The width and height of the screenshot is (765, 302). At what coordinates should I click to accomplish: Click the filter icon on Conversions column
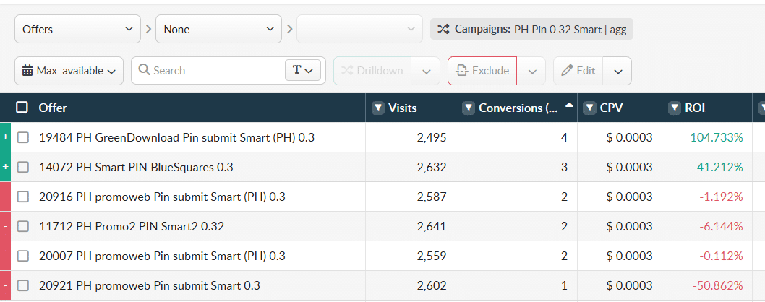468,108
